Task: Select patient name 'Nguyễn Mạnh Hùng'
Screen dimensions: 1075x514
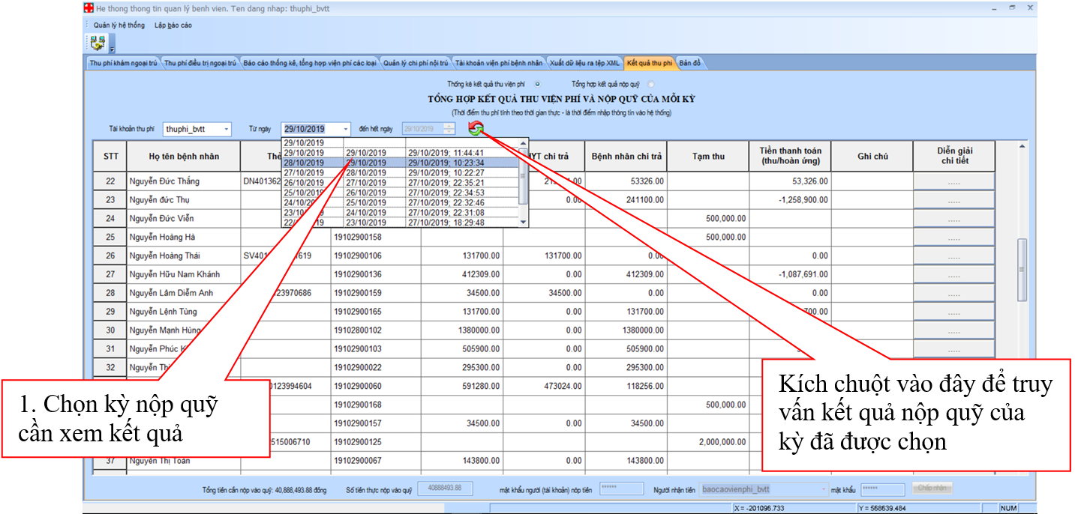Action: (x=164, y=330)
